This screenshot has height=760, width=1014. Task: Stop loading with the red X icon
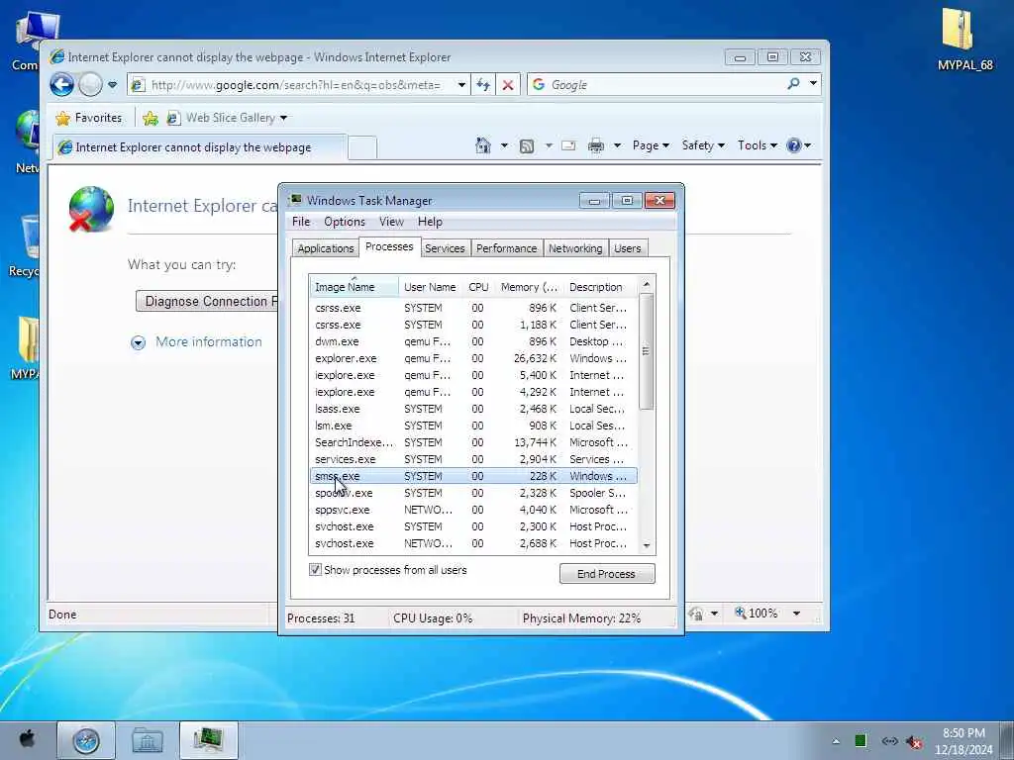tap(508, 85)
